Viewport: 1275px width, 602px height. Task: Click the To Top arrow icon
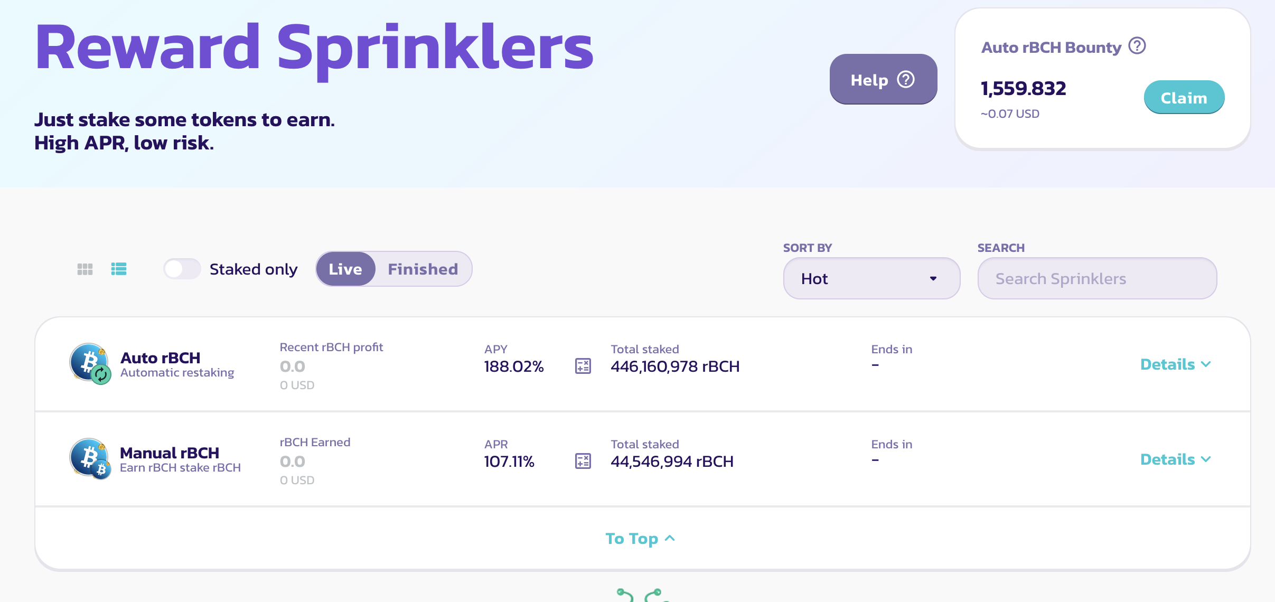click(670, 538)
